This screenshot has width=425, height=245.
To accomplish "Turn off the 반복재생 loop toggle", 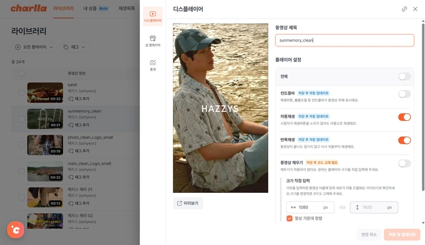I will [404, 140].
